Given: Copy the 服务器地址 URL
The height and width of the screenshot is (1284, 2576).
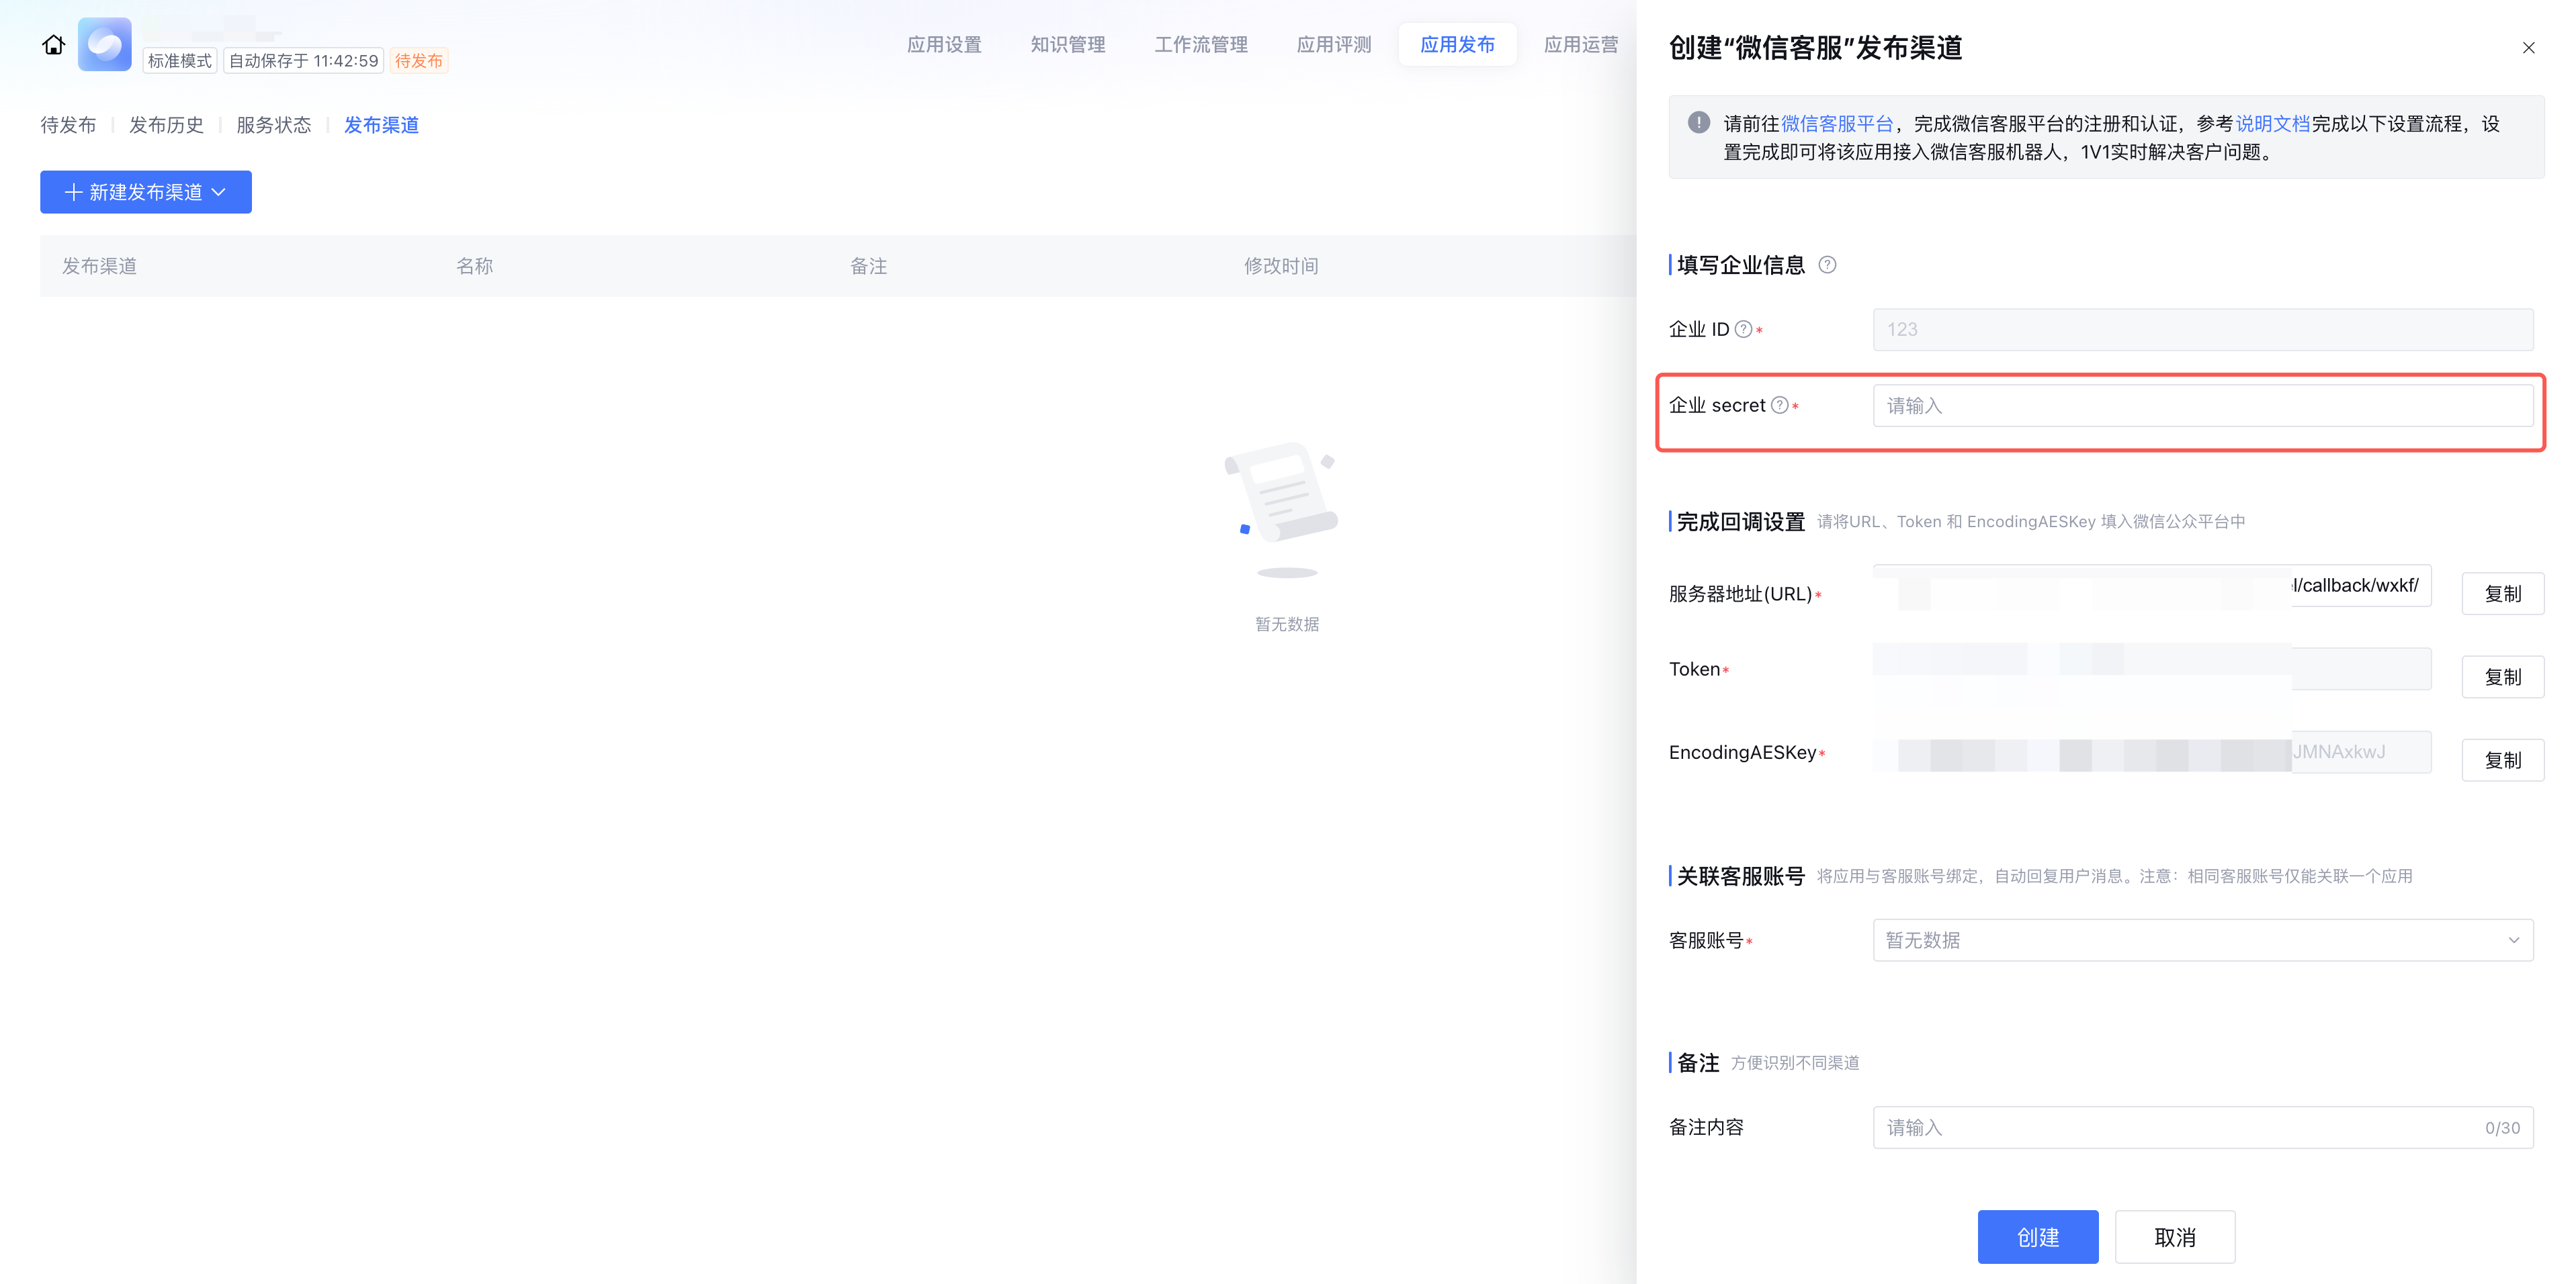Looking at the screenshot, I should (2502, 594).
